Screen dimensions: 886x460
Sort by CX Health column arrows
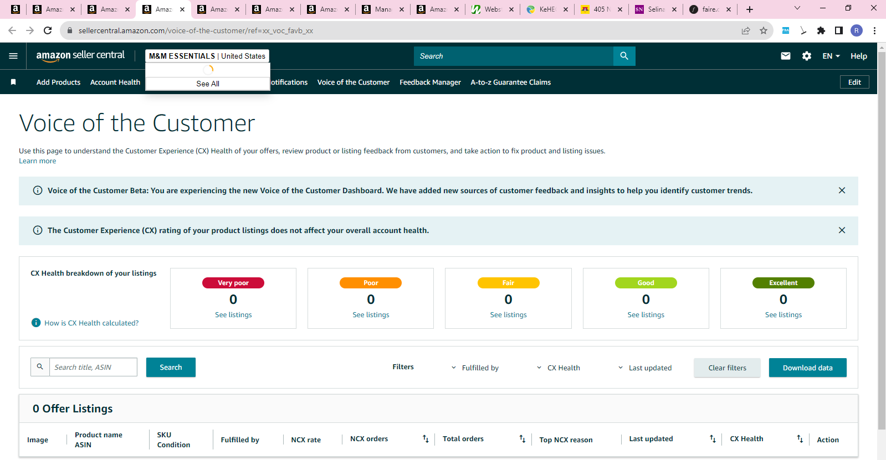click(800, 439)
